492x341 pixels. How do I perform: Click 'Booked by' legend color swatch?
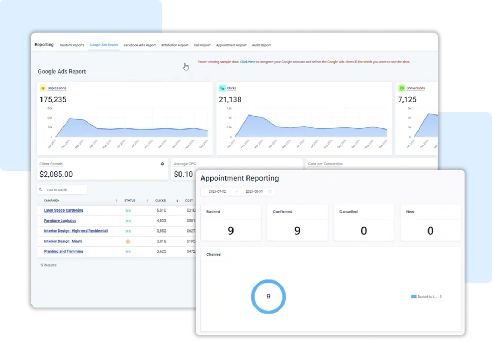click(414, 297)
